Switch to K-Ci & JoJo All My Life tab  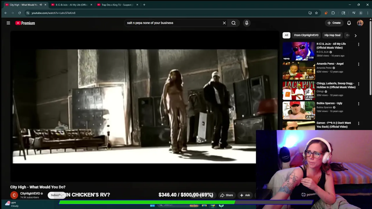(x=71, y=5)
